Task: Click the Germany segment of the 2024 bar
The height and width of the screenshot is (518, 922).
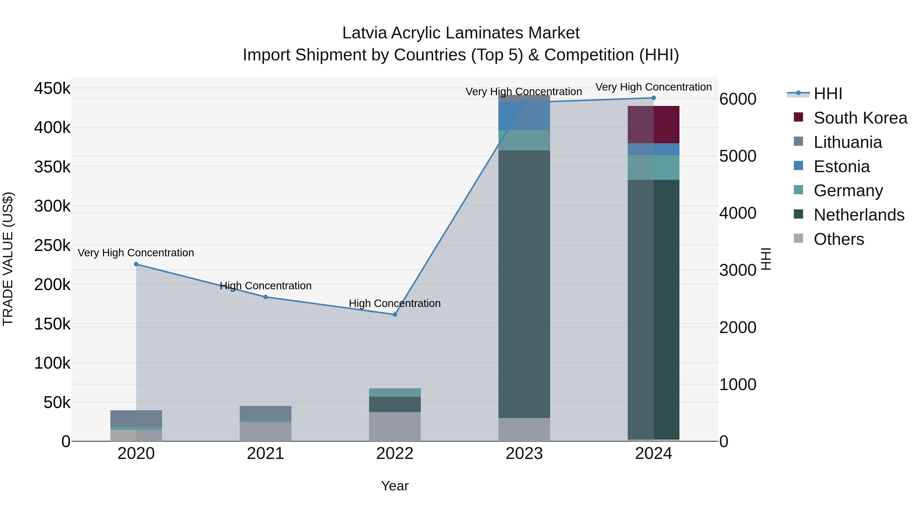Action: click(654, 167)
